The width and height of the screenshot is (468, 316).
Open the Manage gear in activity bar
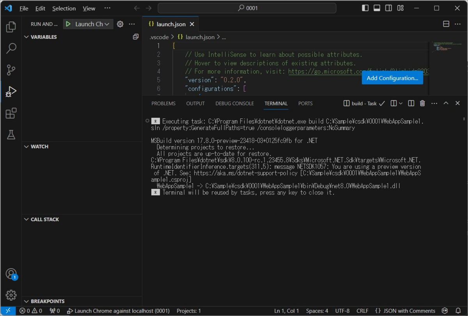click(11, 295)
